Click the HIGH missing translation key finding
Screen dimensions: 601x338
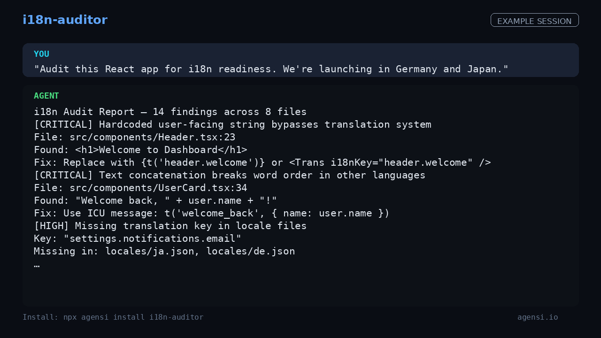pyautogui.click(x=170, y=226)
